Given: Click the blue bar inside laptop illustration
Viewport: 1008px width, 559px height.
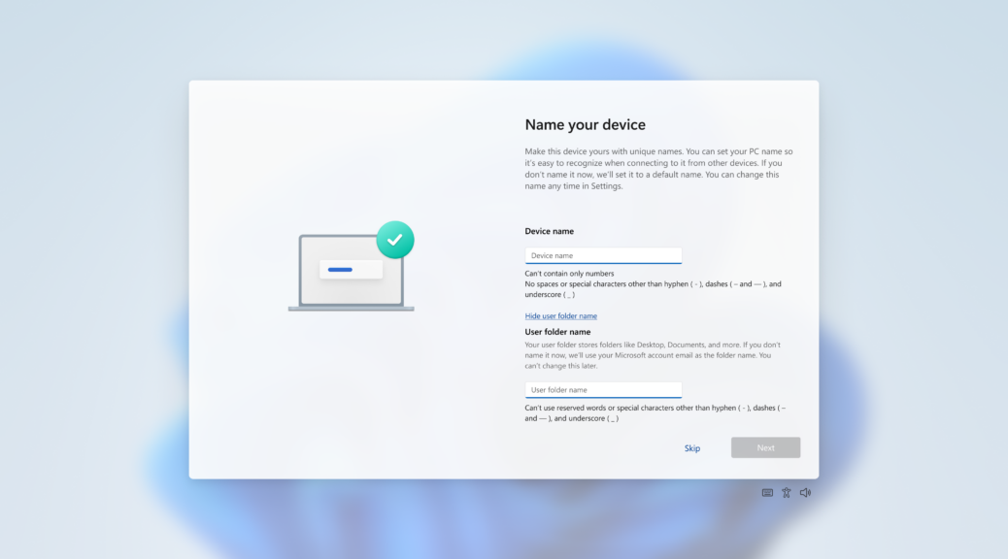Looking at the screenshot, I should coord(340,269).
